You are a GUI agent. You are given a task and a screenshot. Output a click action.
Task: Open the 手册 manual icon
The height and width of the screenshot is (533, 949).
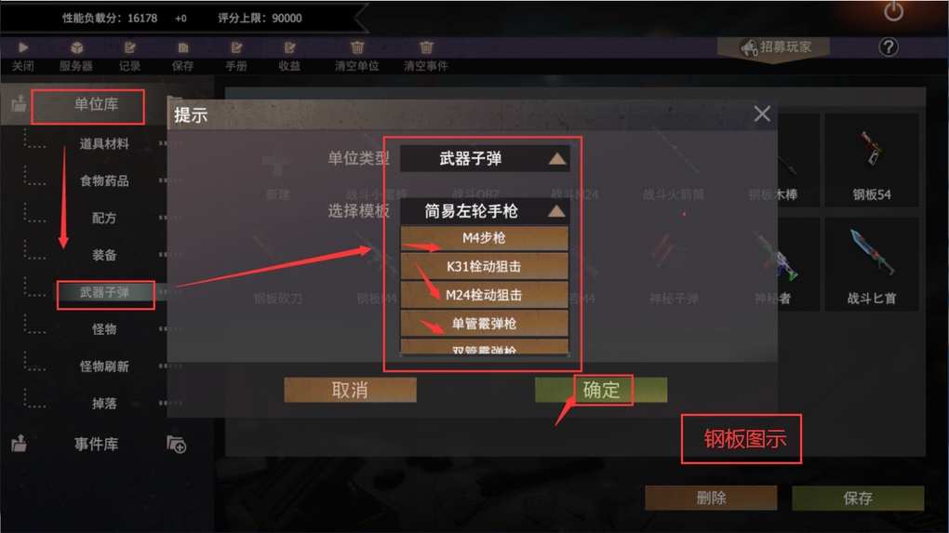click(x=236, y=47)
